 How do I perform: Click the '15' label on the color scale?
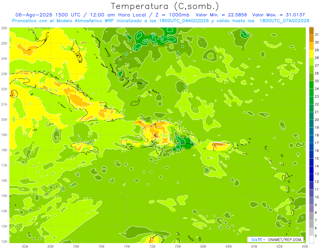click(317, 158)
